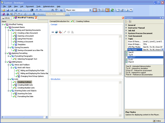Collapse the Topic properties section

click(x=126, y=39)
